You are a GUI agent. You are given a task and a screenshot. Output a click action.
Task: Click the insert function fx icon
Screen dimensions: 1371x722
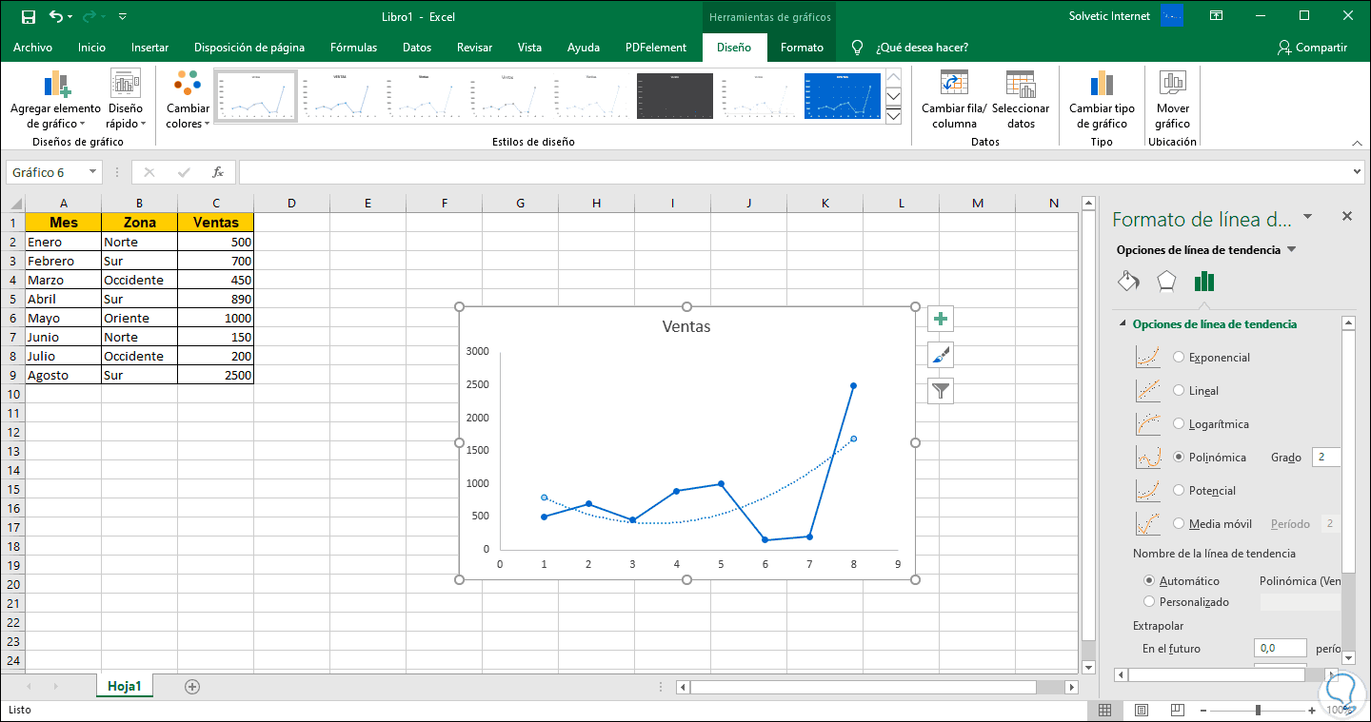point(218,172)
